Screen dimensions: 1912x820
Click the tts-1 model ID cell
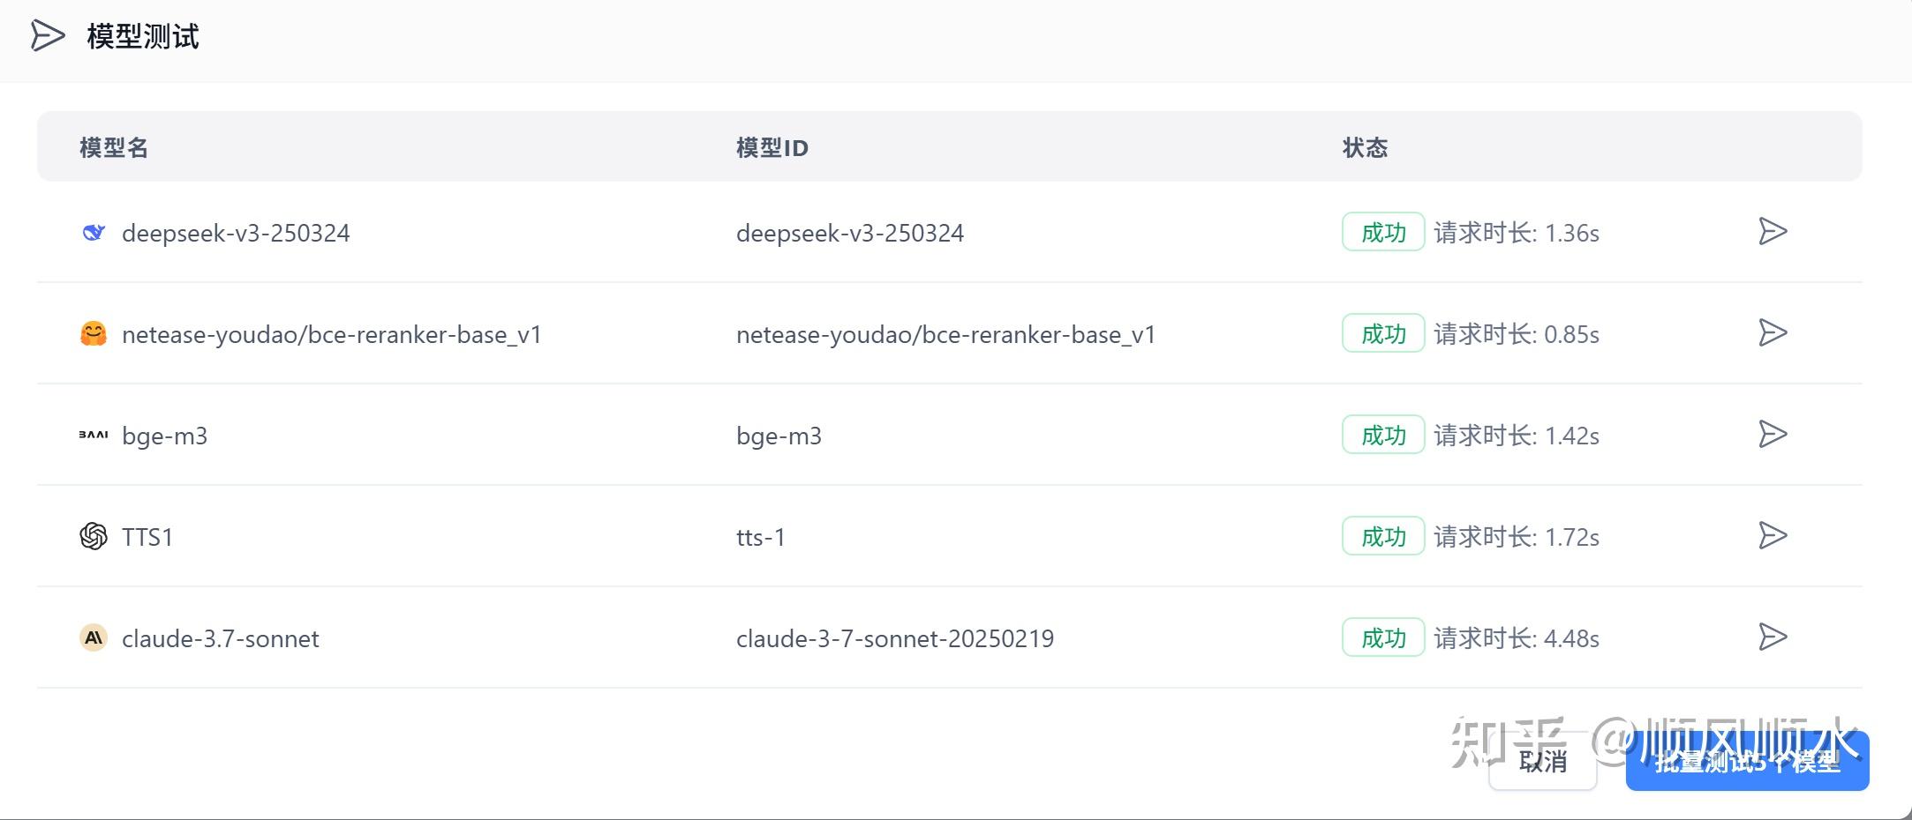click(761, 537)
